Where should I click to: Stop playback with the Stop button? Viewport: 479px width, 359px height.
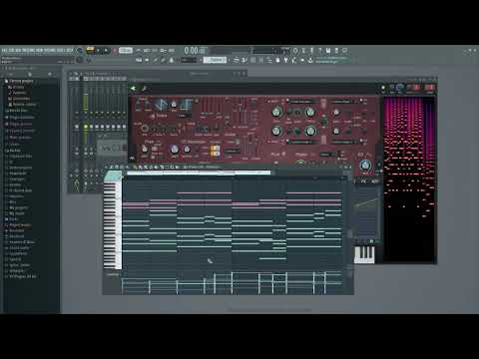106,50
